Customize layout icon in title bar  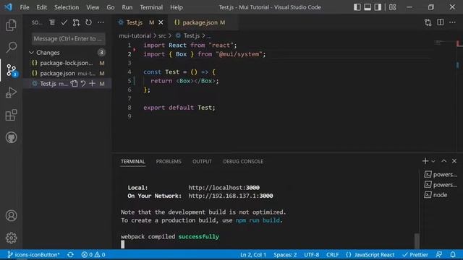(392, 7)
